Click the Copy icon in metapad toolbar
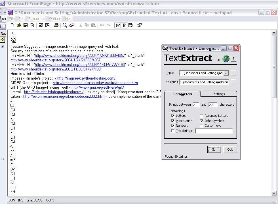278x204 pixels. (87, 25)
